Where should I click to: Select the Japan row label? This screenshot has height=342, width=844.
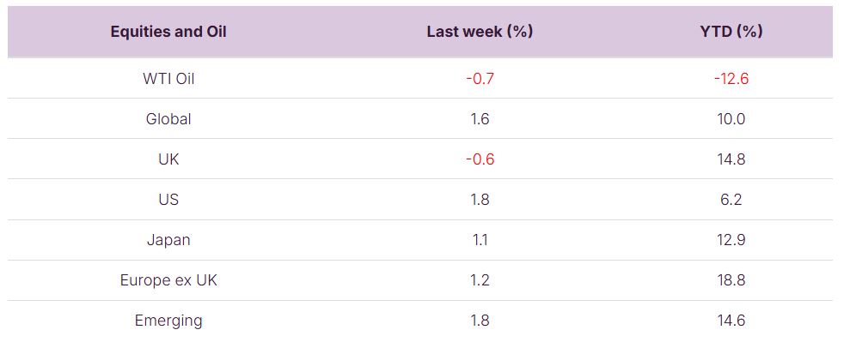coord(168,239)
